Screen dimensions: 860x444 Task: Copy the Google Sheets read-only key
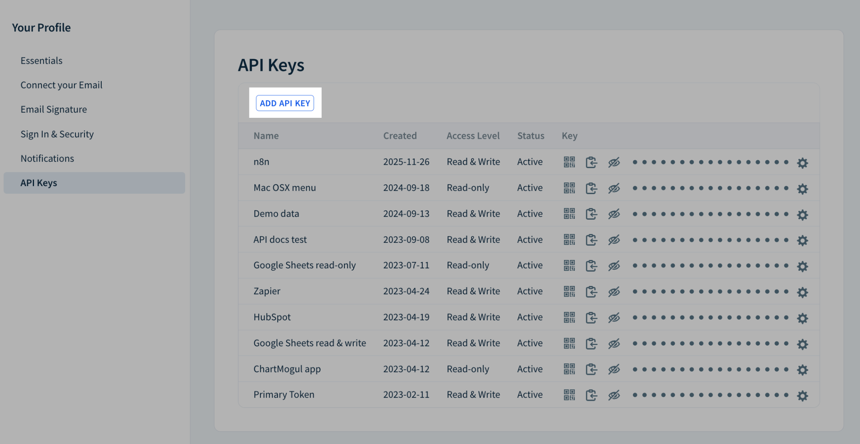click(591, 265)
